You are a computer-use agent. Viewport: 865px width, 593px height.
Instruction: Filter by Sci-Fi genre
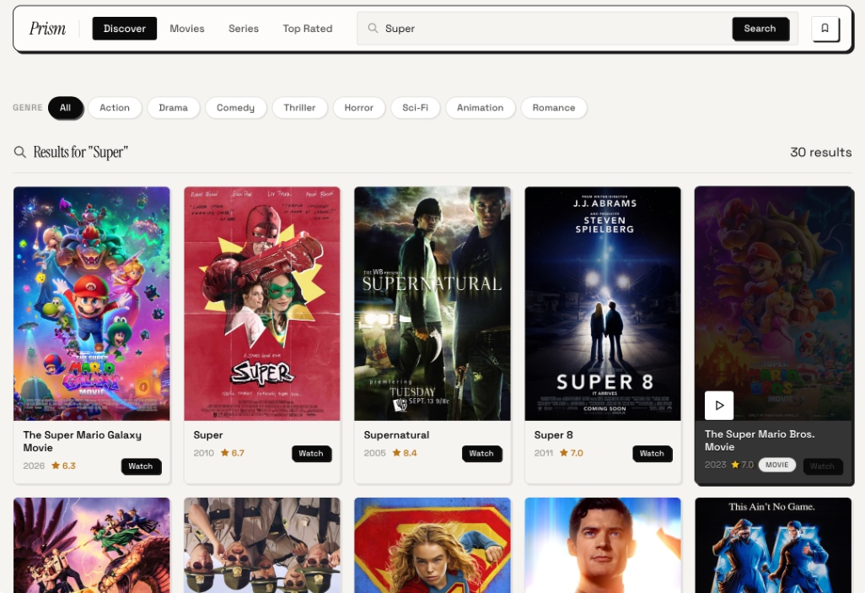415,108
